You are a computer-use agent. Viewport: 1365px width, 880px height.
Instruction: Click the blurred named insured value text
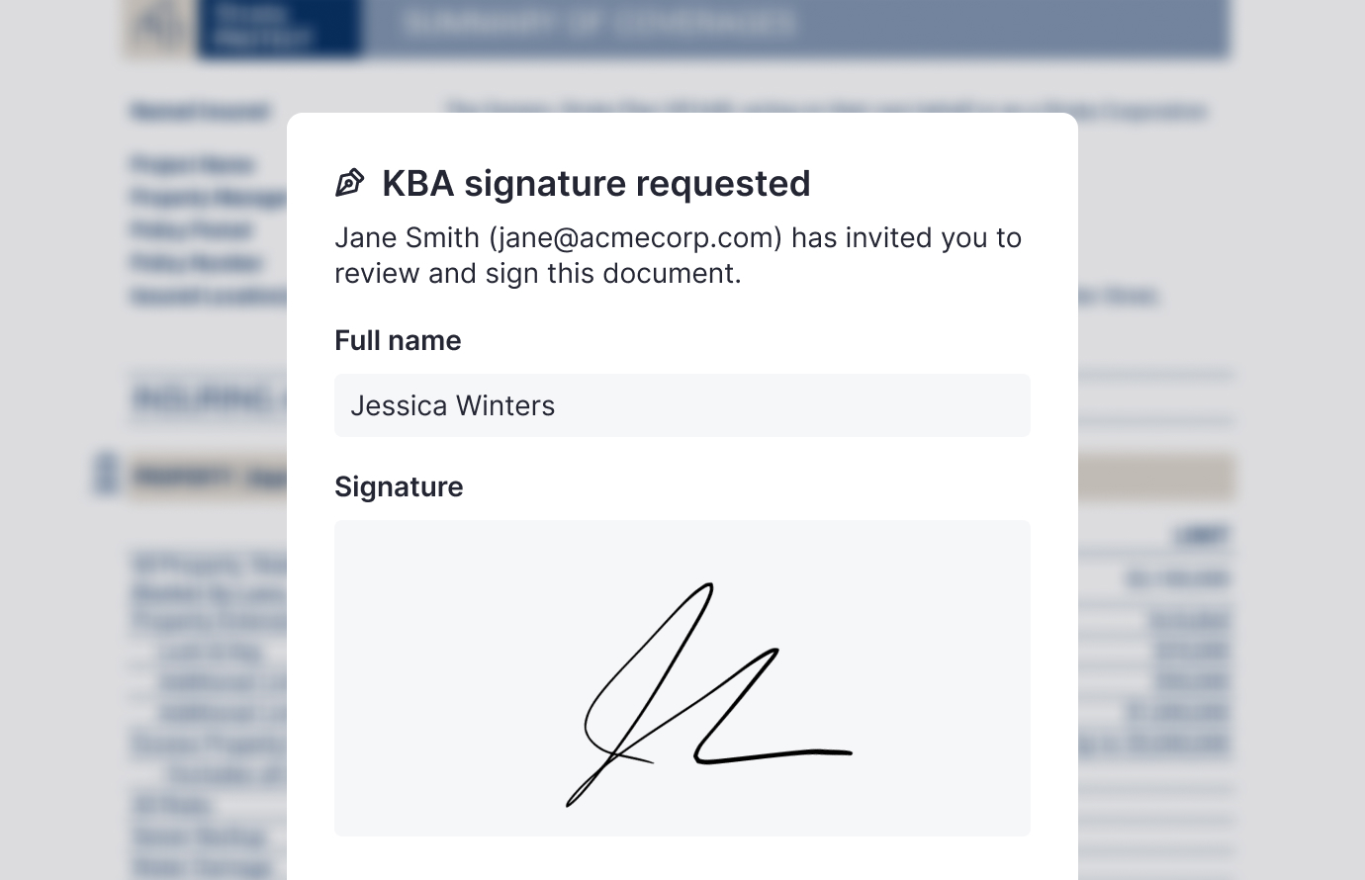(x=826, y=111)
